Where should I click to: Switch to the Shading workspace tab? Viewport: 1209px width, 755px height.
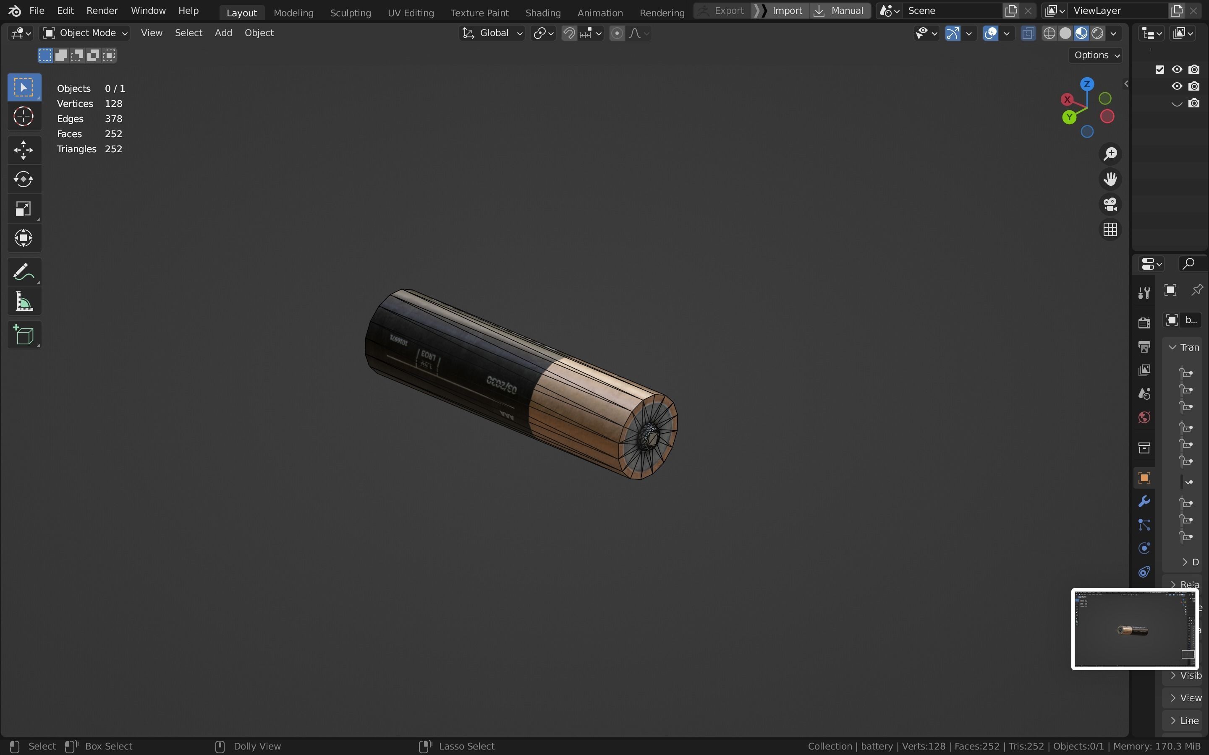coord(542,13)
